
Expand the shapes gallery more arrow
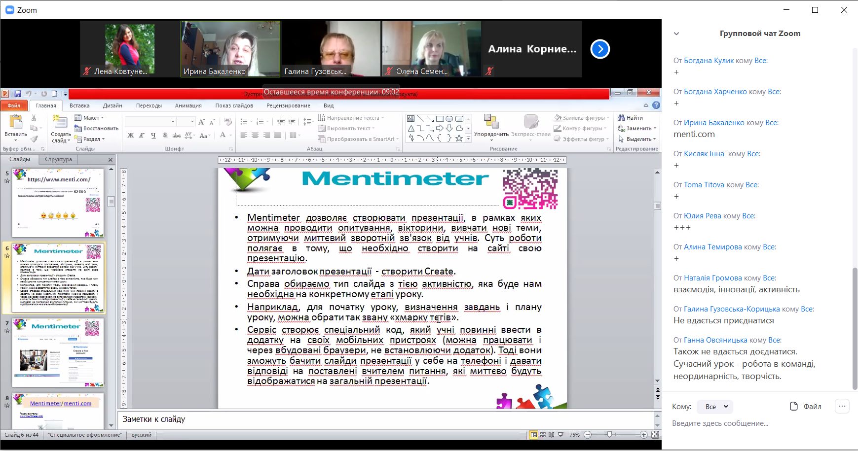click(x=468, y=139)
